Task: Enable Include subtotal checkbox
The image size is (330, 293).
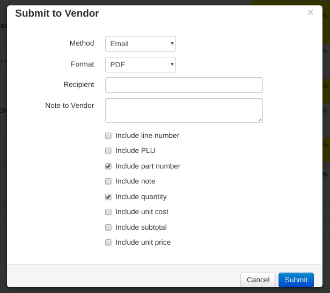Action: pyautogui.click(x=108, y=228)
